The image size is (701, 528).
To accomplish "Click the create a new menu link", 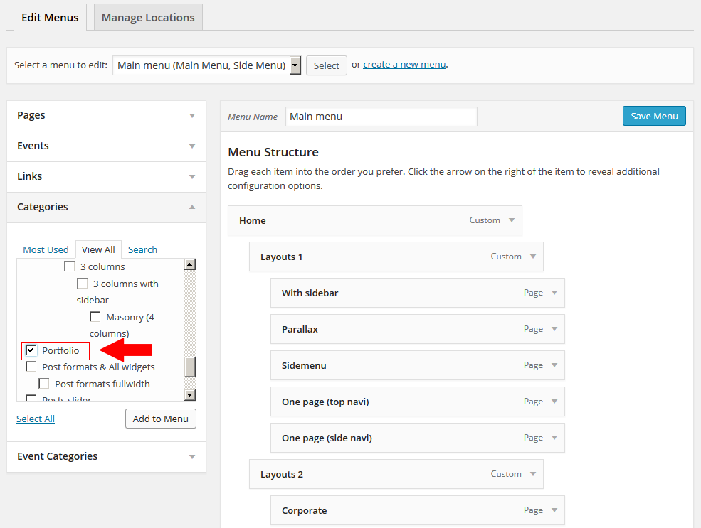I will pyautogui.click(x=404, y=64).
